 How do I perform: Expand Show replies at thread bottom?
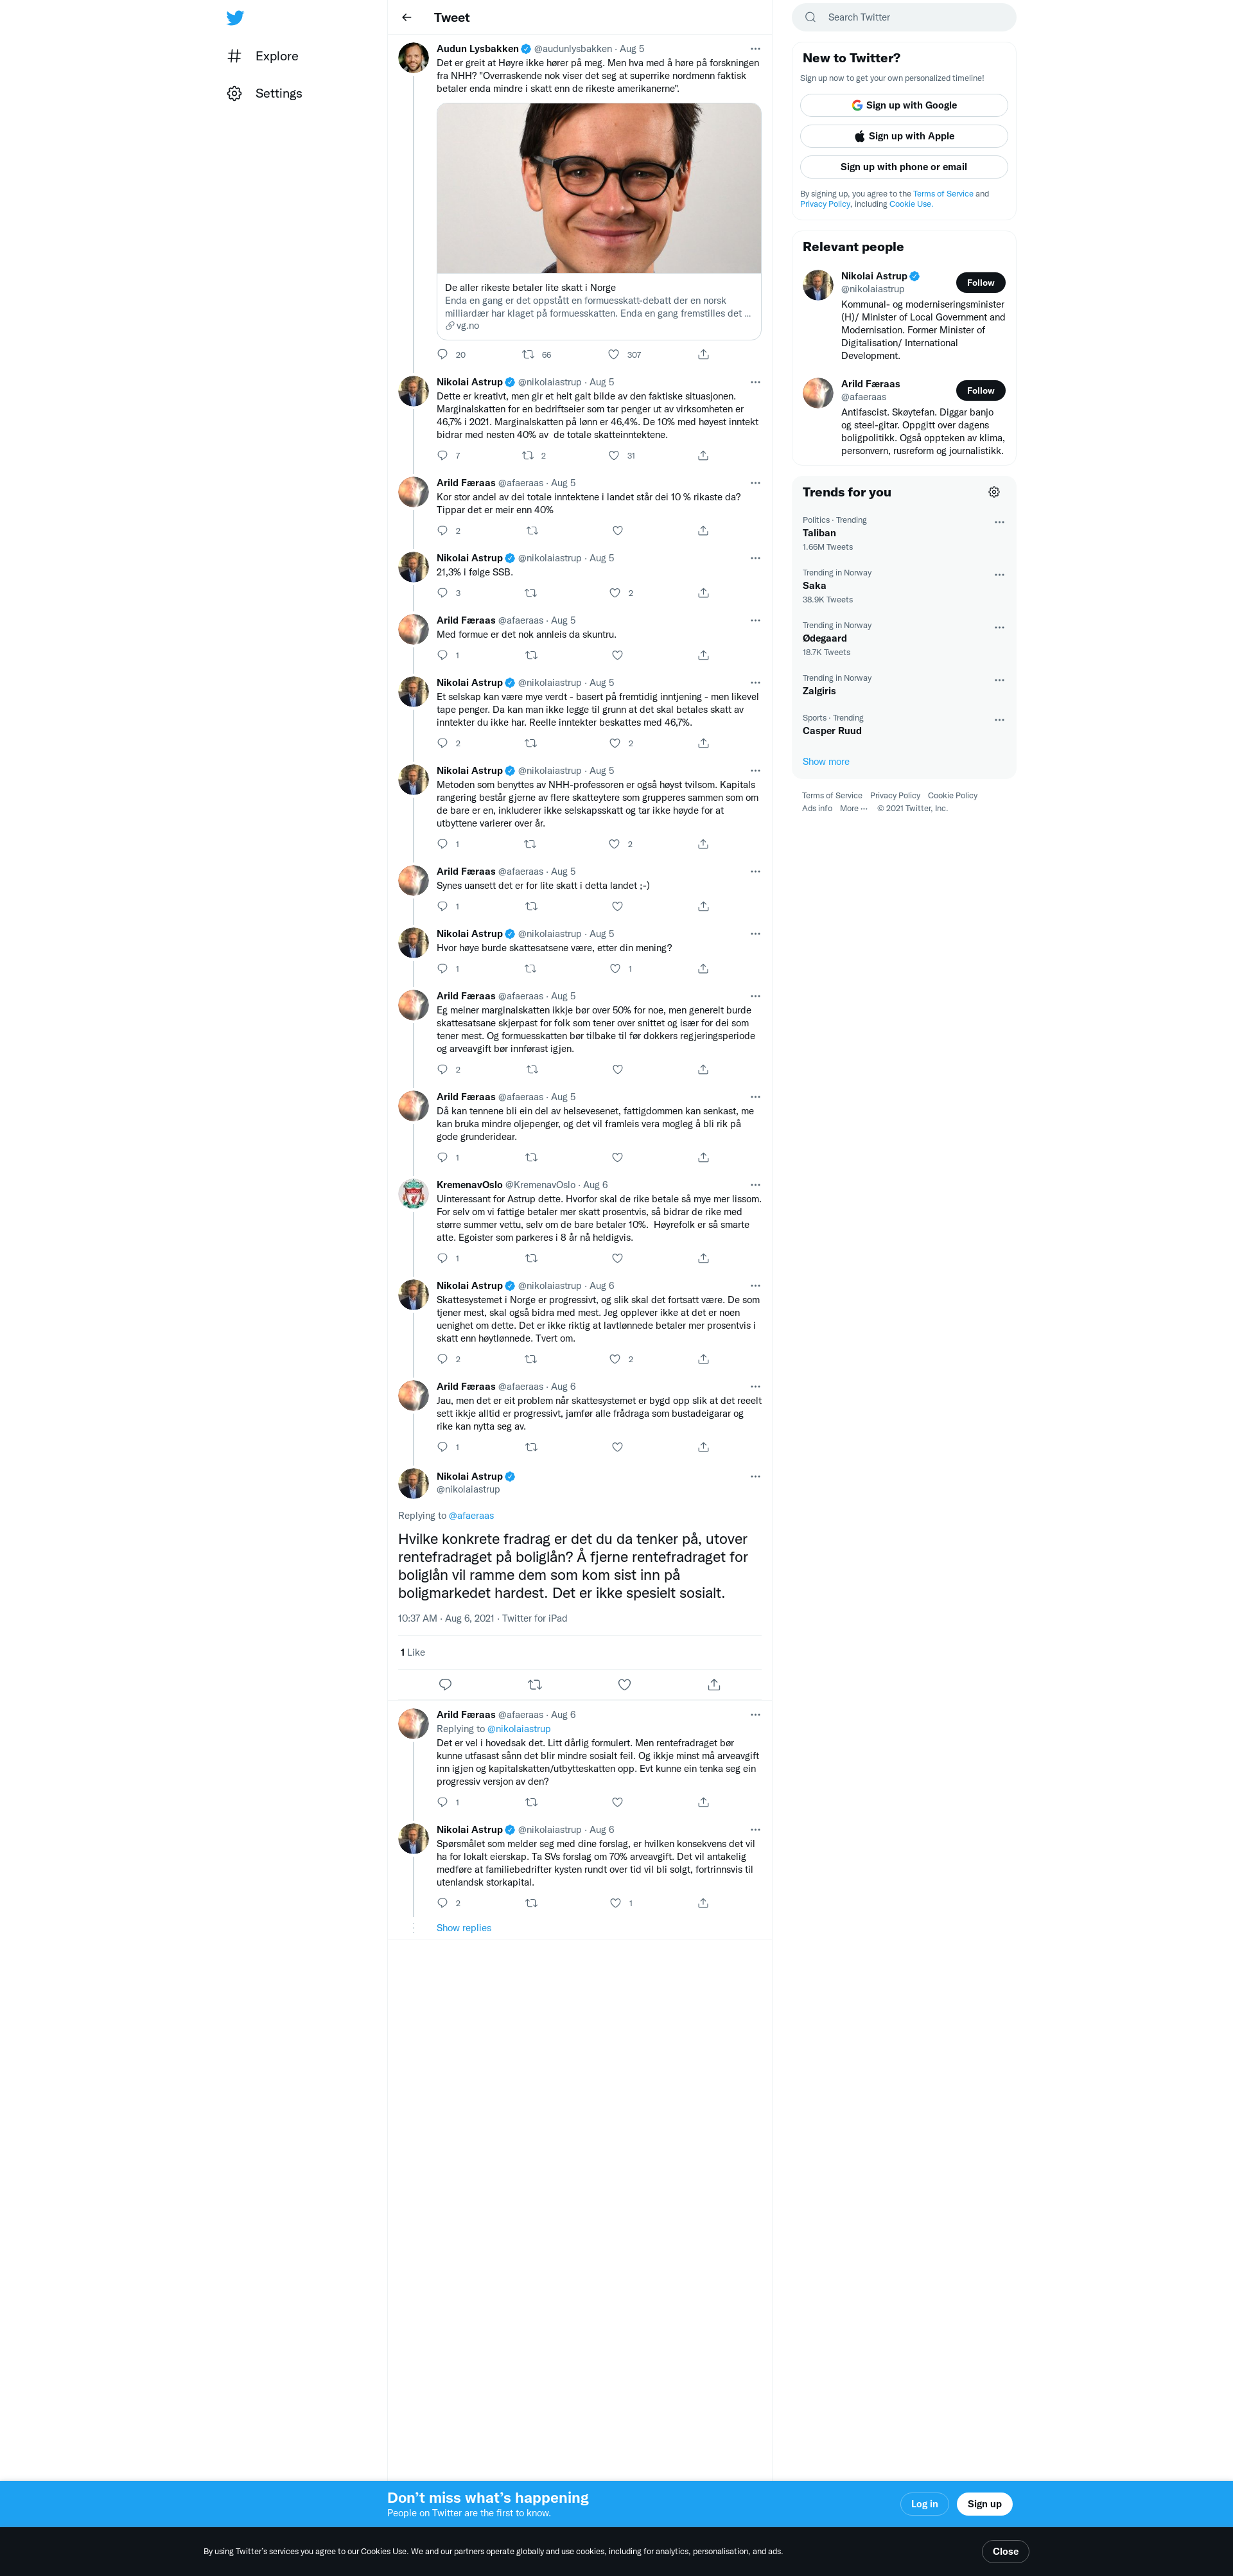[x=464, y=1928]
